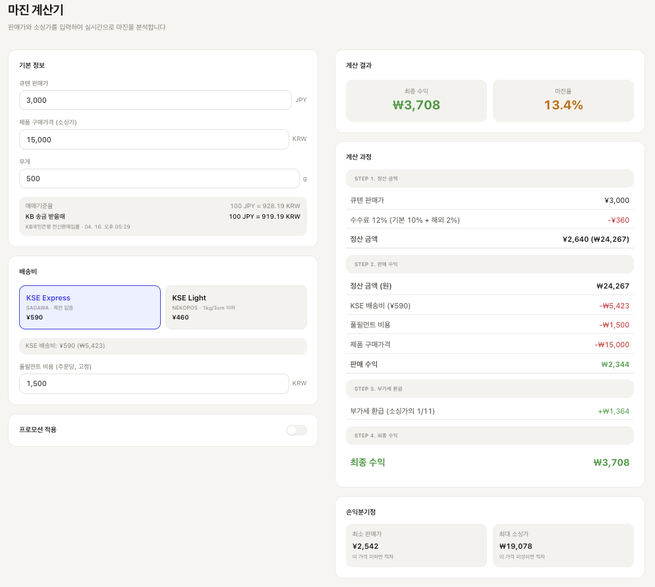Click the 부가세 환급 (소싱가의 1/11) row
Viewport: 655px width, 587px height.
coord(490,411)
